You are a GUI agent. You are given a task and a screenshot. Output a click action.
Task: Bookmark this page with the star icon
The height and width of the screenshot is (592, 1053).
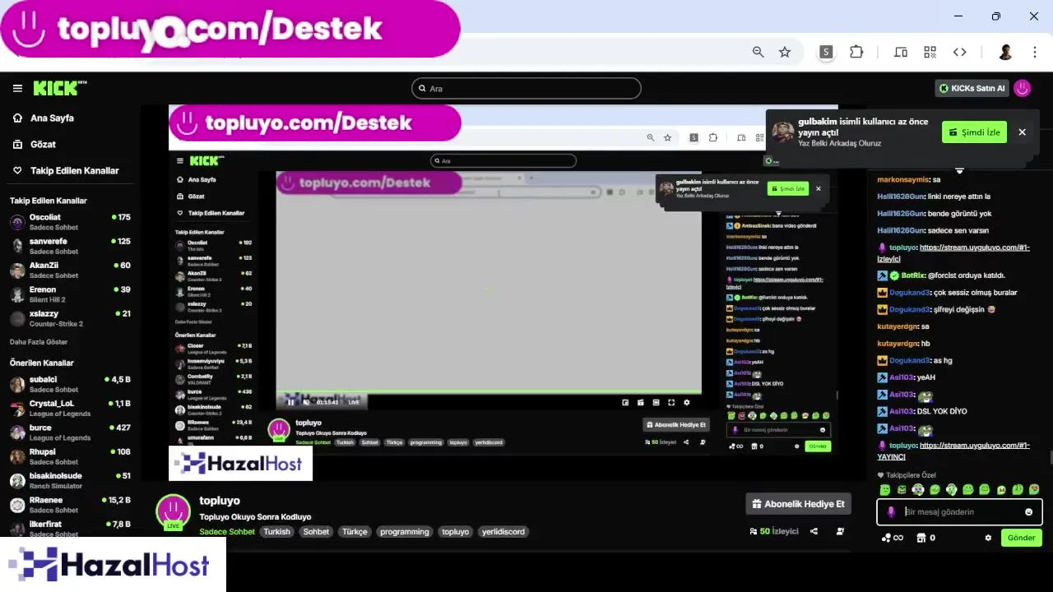click(785, 52)
